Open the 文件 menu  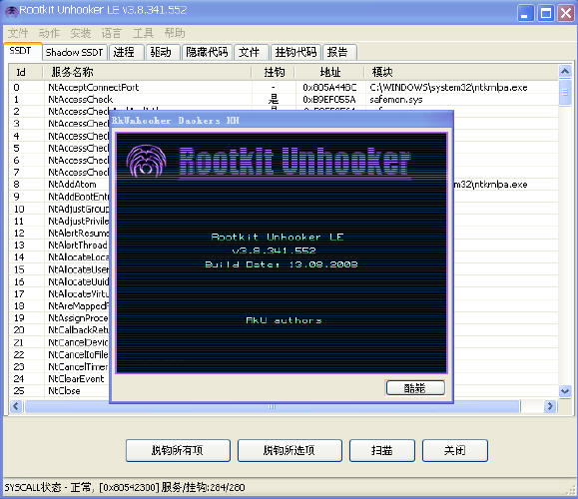click(18, 33)
